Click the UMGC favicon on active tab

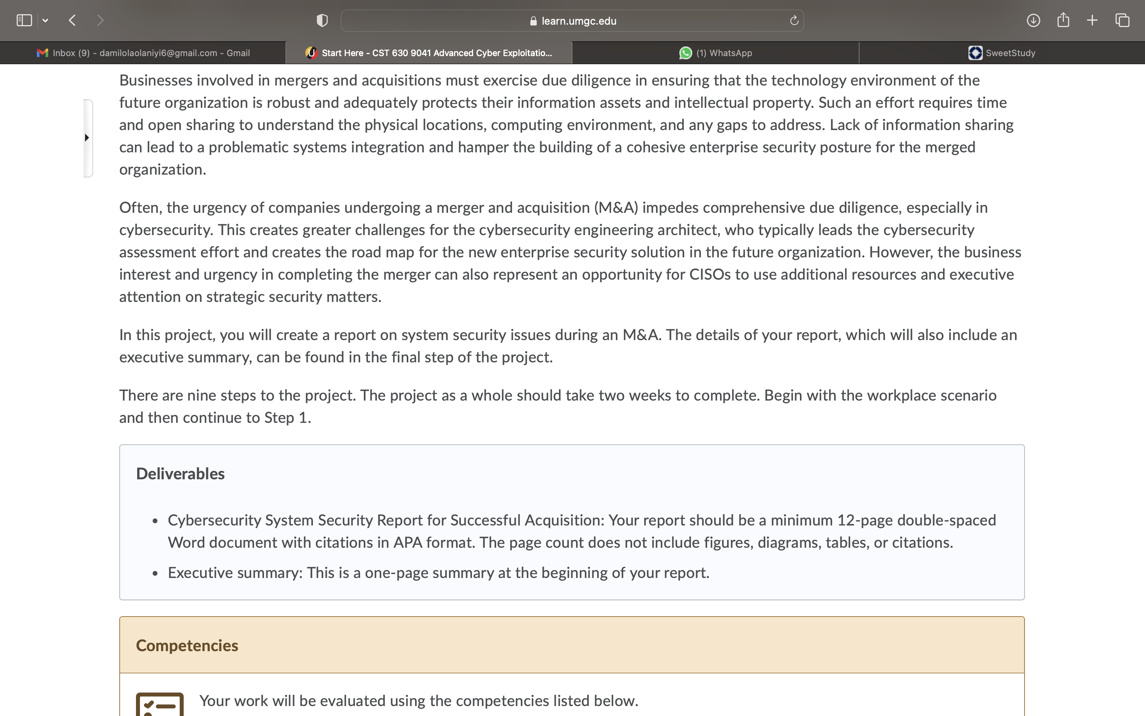click(x=311, y=53)
